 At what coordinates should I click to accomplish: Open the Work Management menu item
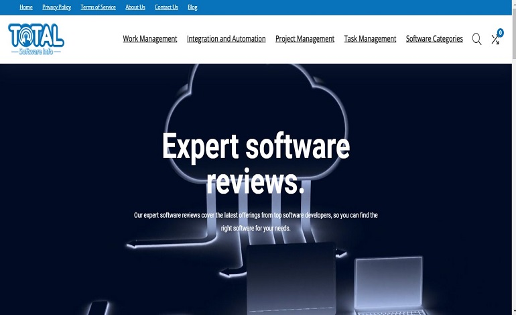[150, 39]
